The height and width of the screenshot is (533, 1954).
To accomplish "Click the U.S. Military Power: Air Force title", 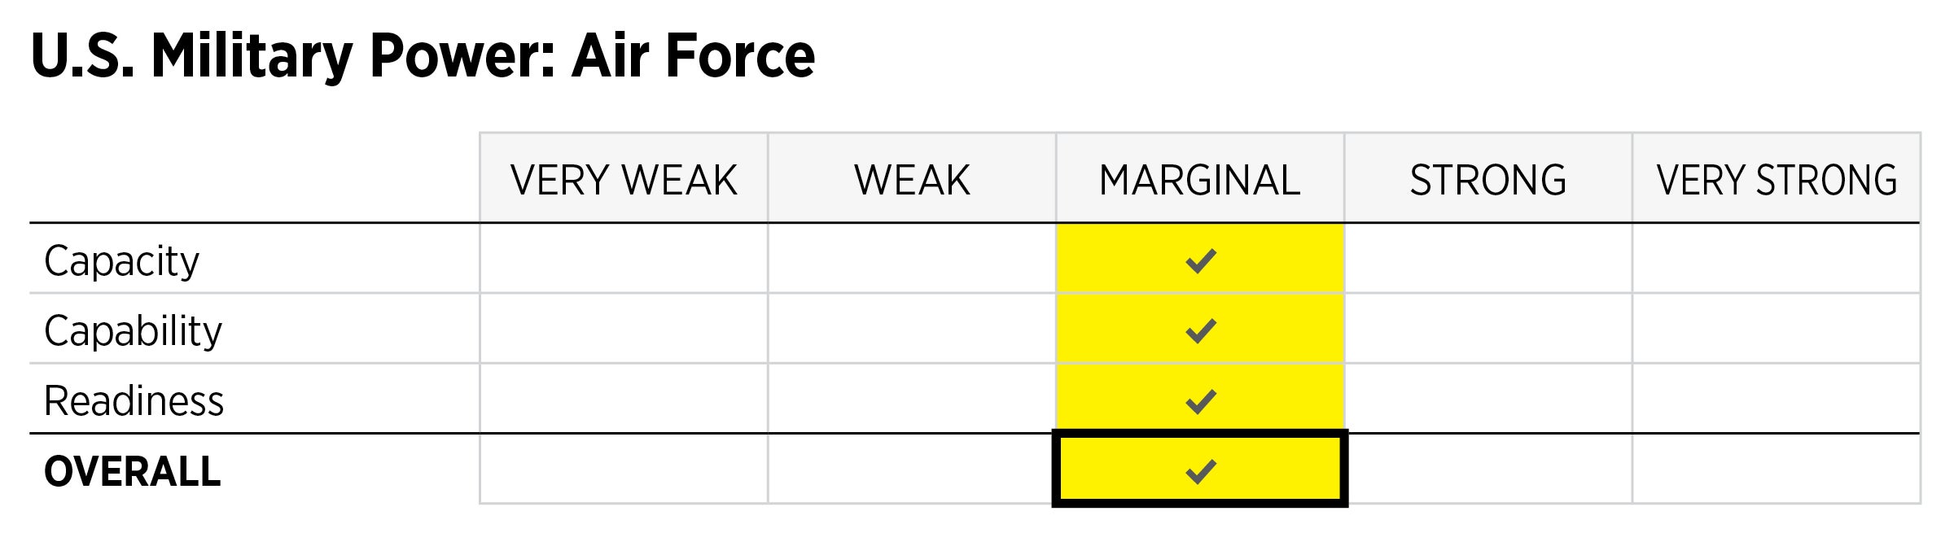I will point(423,56).
